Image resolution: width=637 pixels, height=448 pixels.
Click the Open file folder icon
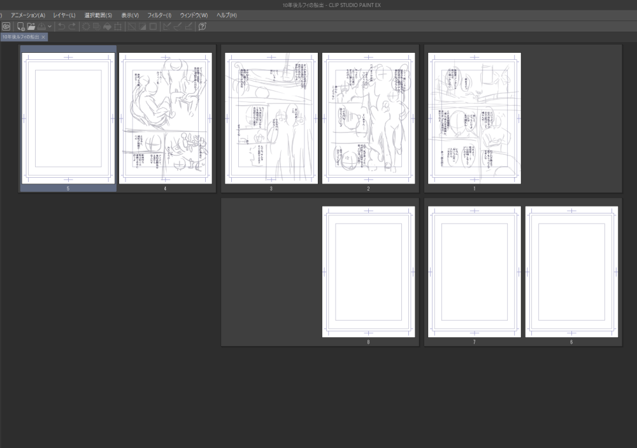pos(31,27)
